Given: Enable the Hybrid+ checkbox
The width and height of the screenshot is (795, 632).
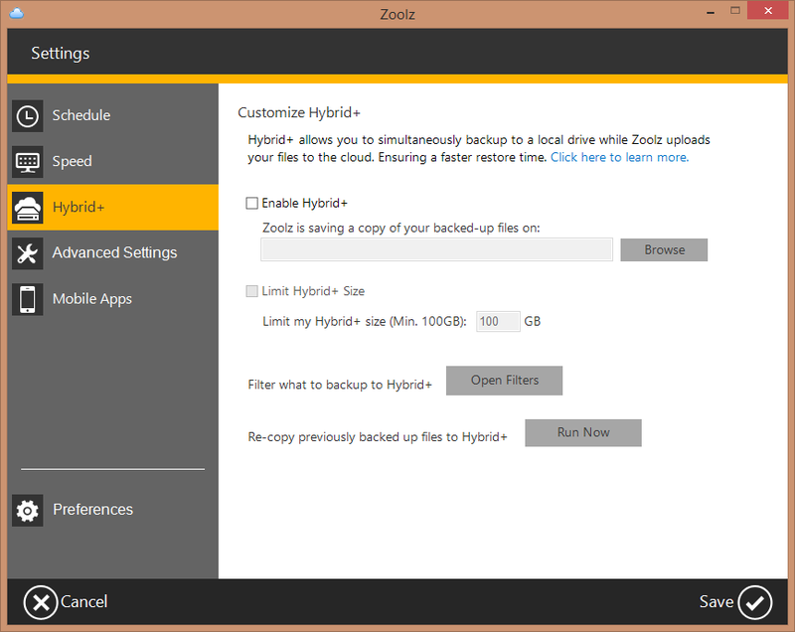Looking at the screenshot, I should coord(252,204).
